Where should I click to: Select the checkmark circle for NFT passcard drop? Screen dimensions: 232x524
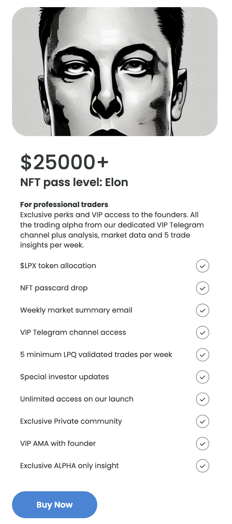[203, 288]
